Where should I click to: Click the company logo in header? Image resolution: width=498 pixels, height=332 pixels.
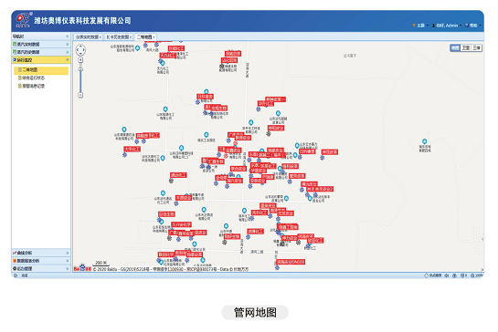coord(24,20)
